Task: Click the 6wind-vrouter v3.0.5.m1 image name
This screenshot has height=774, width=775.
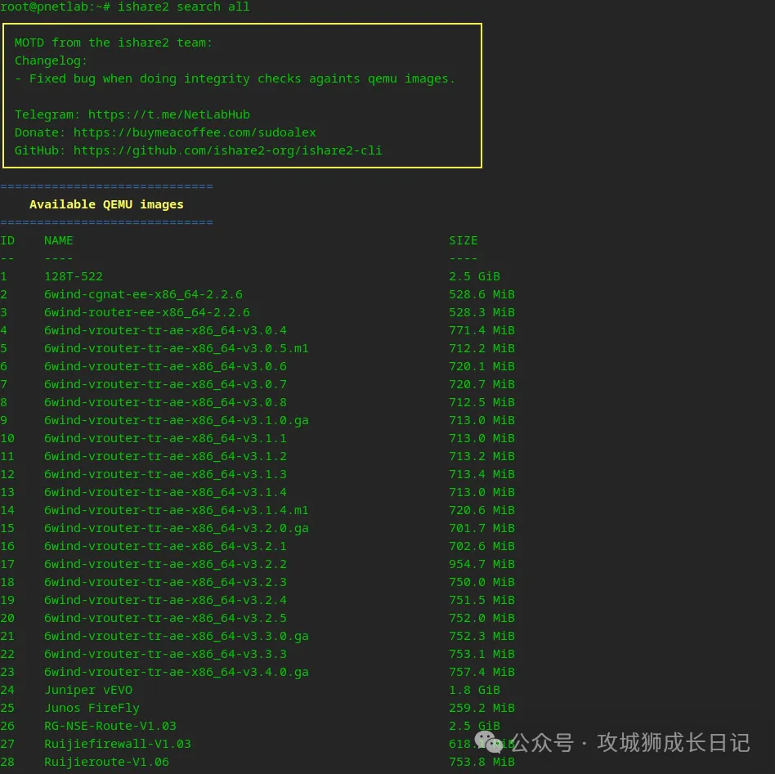Action: pyautogui.click(x=176, y=348)
